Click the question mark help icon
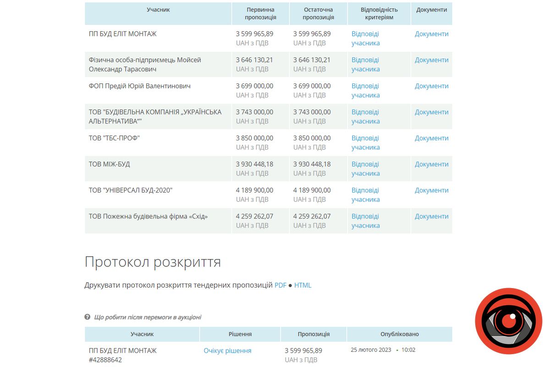 click(87, 317)
